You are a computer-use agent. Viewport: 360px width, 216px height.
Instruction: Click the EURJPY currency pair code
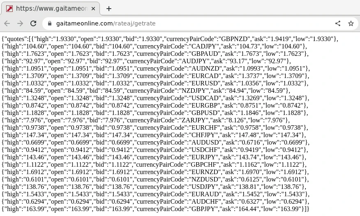click(203, 157)
